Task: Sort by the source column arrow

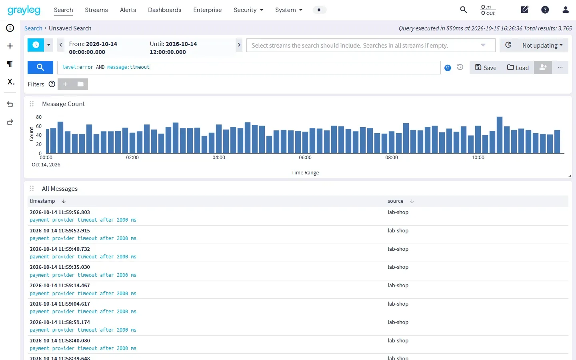Action: coord(412,201)
